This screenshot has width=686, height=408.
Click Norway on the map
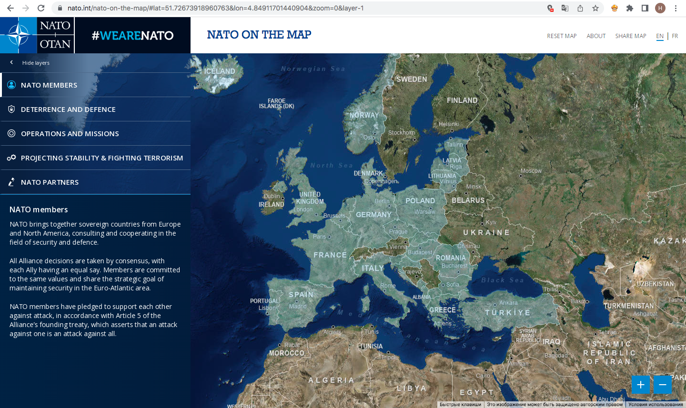click(x=364, y=115)
